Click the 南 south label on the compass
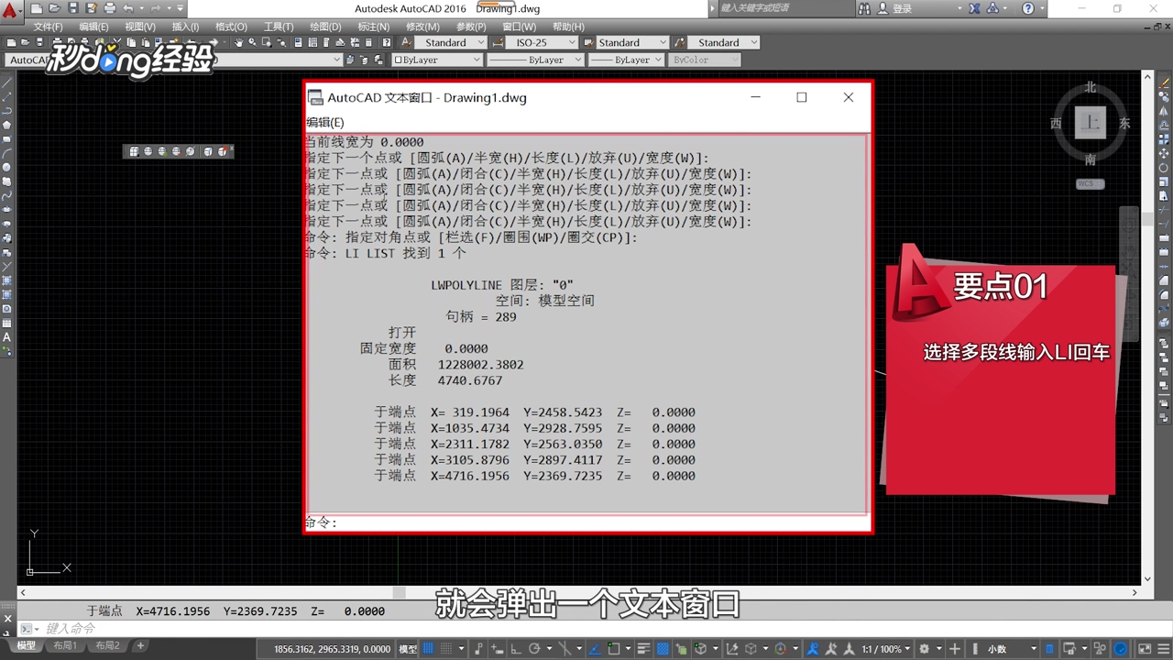Viewport: 1173px width, 660px height. 1091,159
